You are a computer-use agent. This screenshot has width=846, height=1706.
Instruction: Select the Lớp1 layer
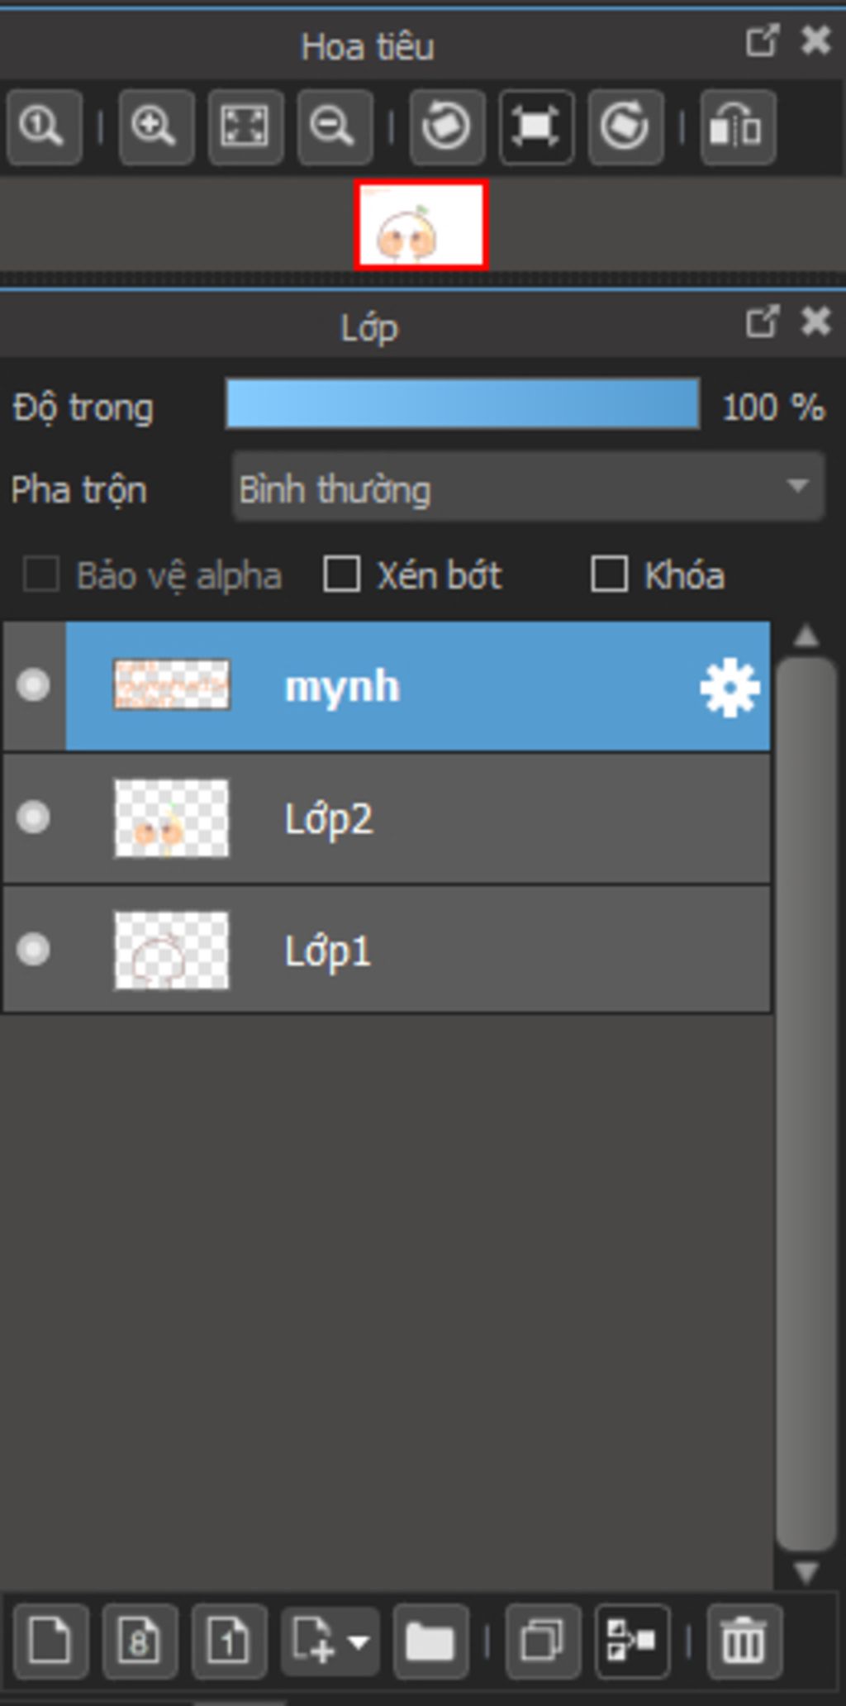click(x=387, y=950)
